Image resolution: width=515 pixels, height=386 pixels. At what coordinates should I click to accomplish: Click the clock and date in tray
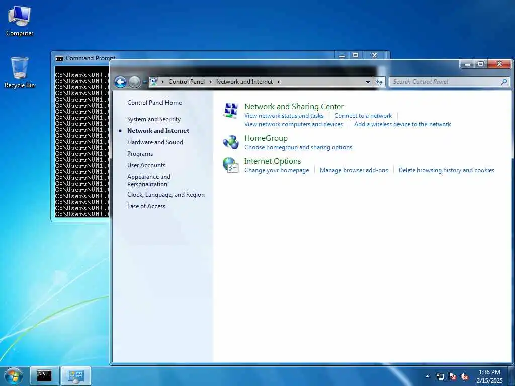pyautogui.click(x=489, y=376)
